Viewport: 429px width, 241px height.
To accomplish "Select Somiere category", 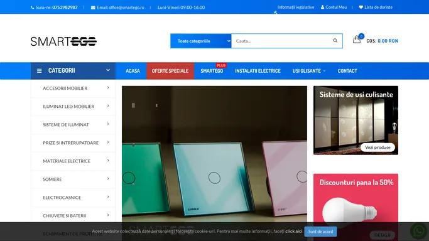I will point(52,179).
